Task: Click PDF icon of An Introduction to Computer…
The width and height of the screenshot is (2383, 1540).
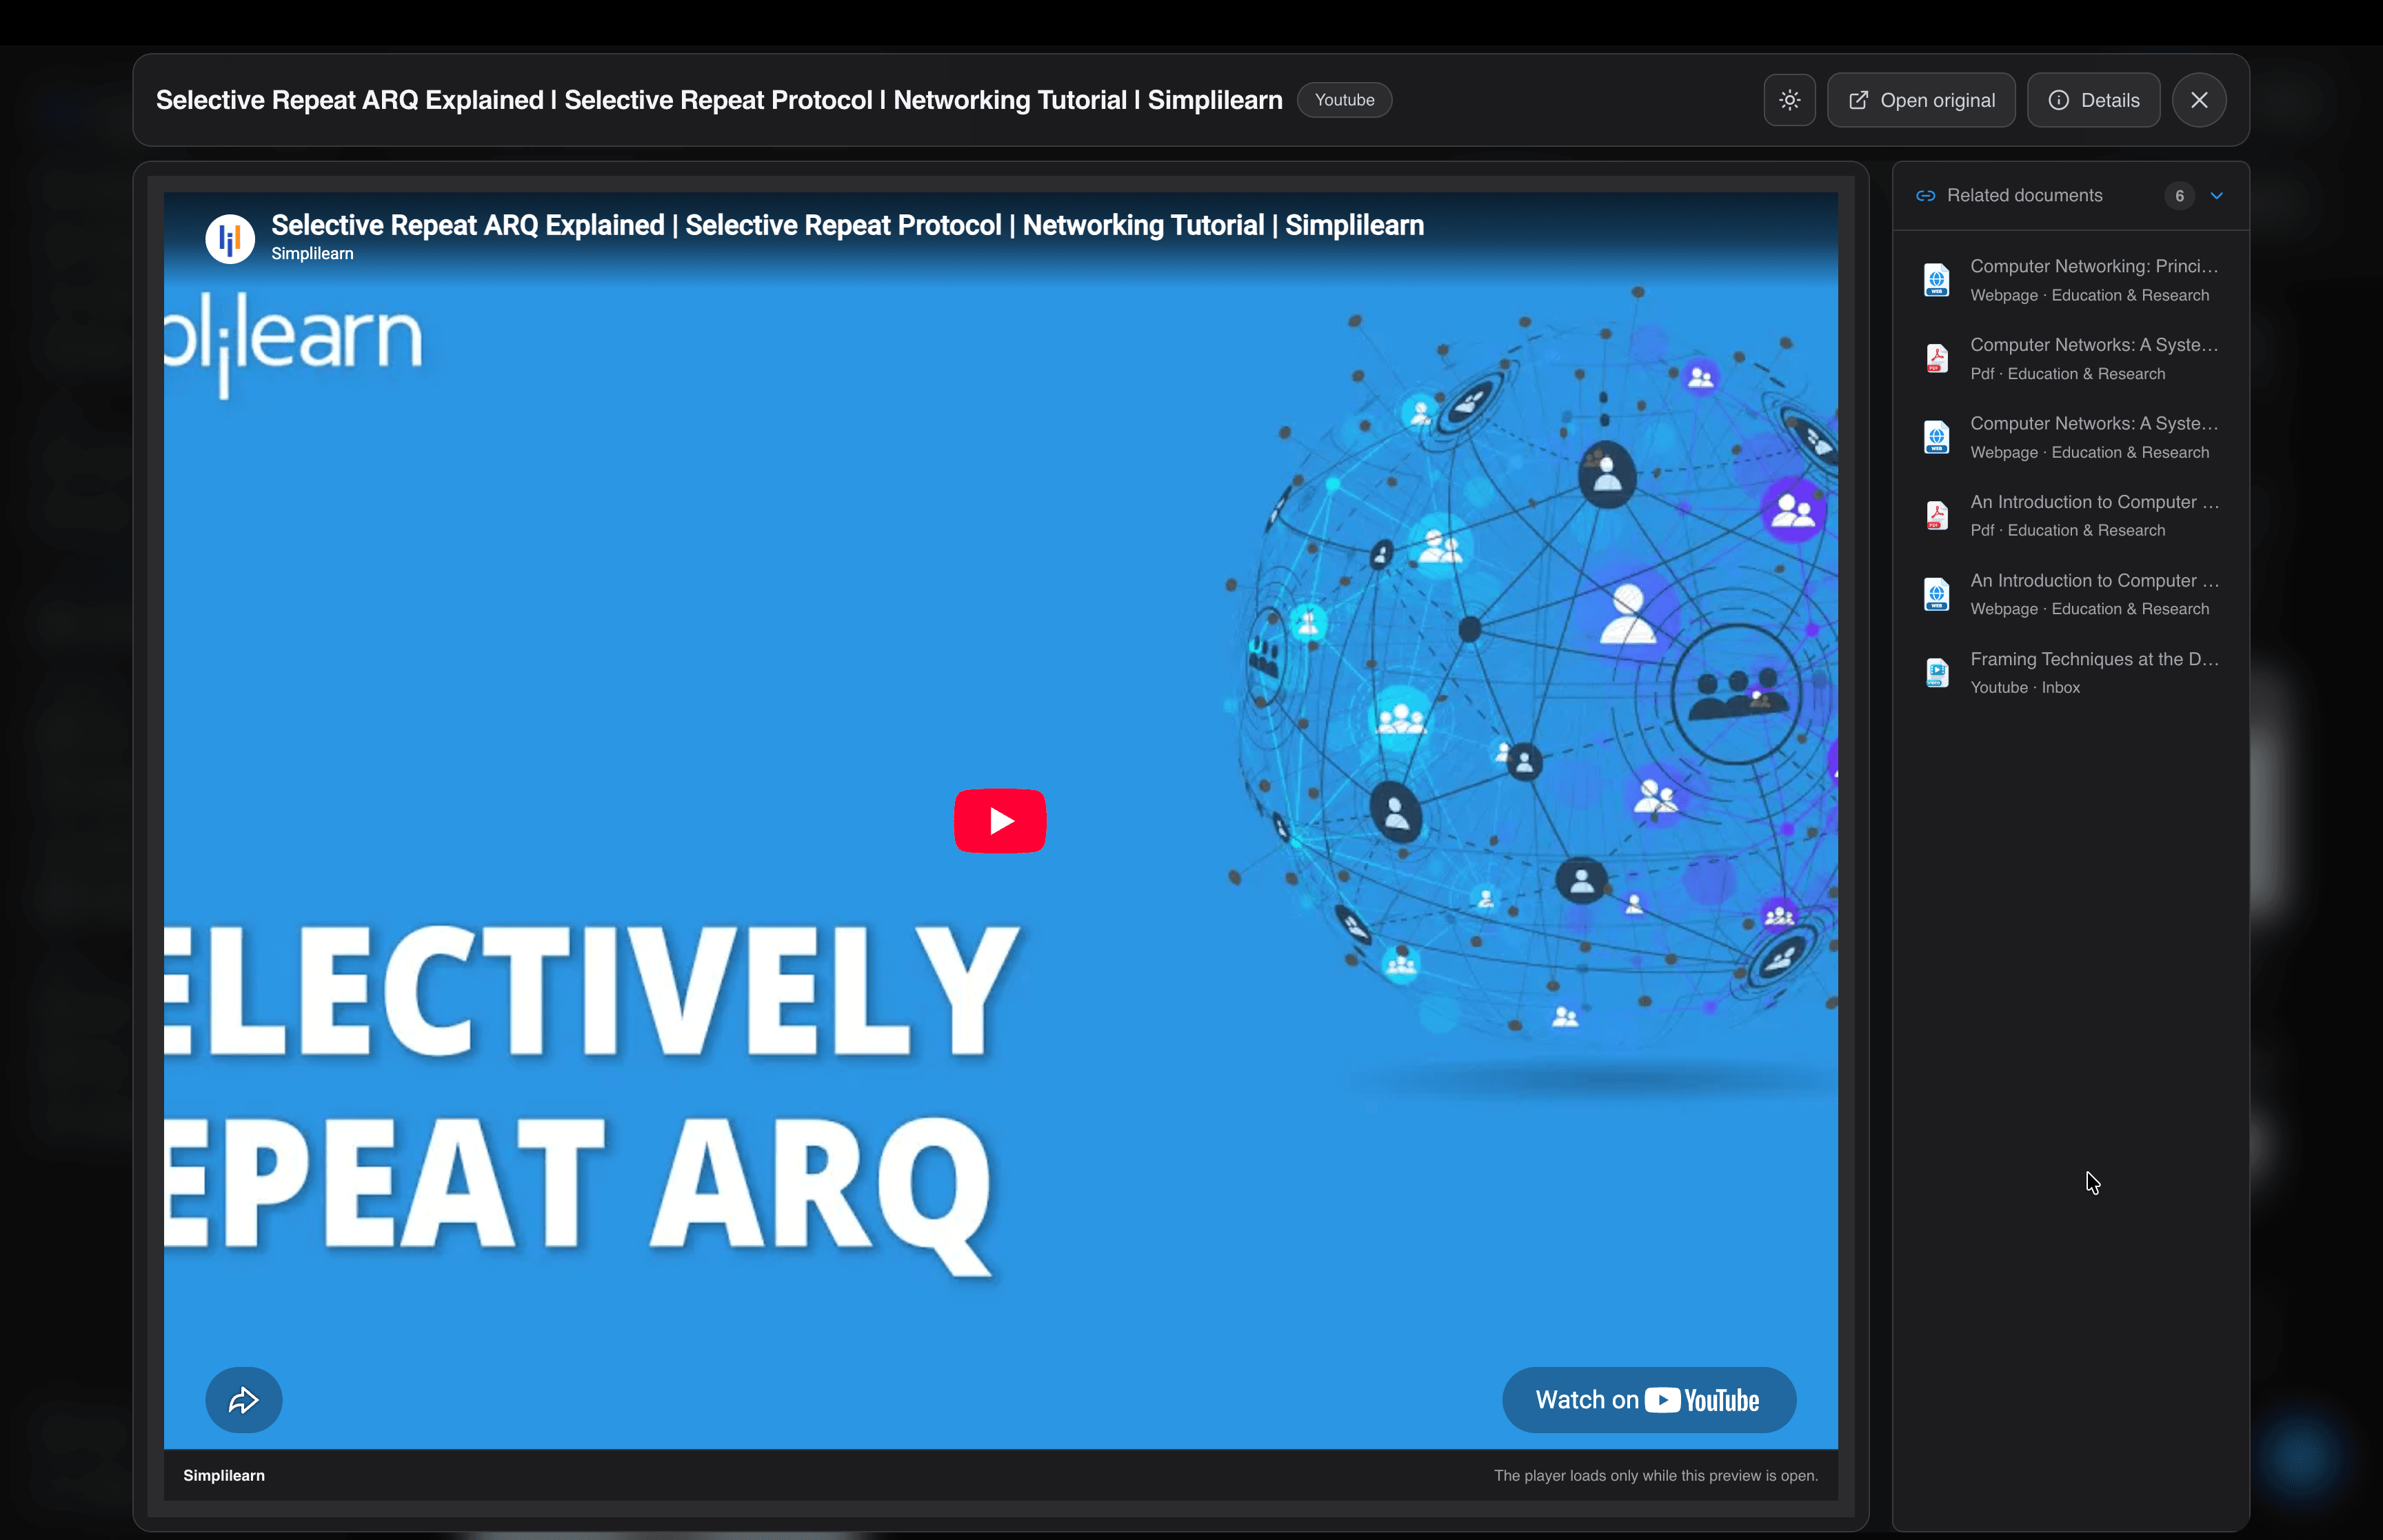Action: pos(1936,515)
